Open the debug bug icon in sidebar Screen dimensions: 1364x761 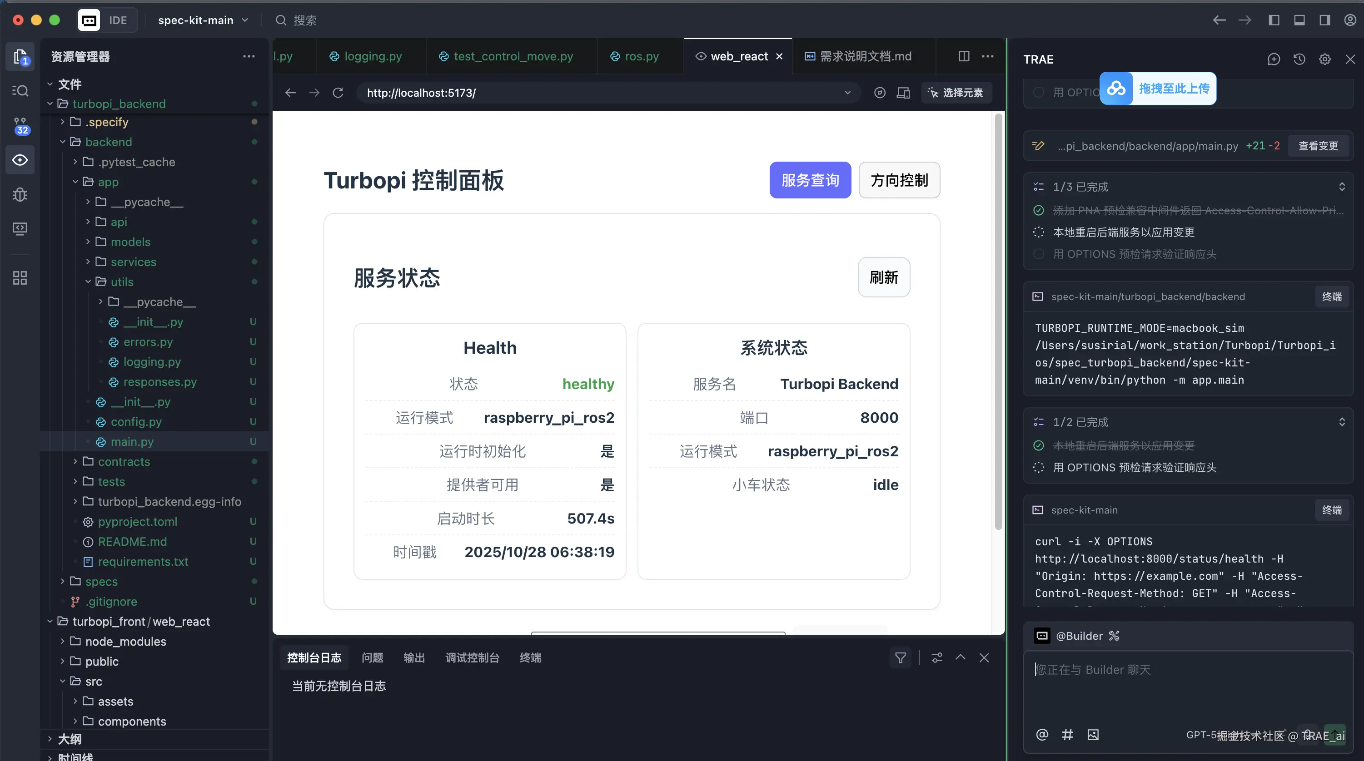tap(20, 194)
